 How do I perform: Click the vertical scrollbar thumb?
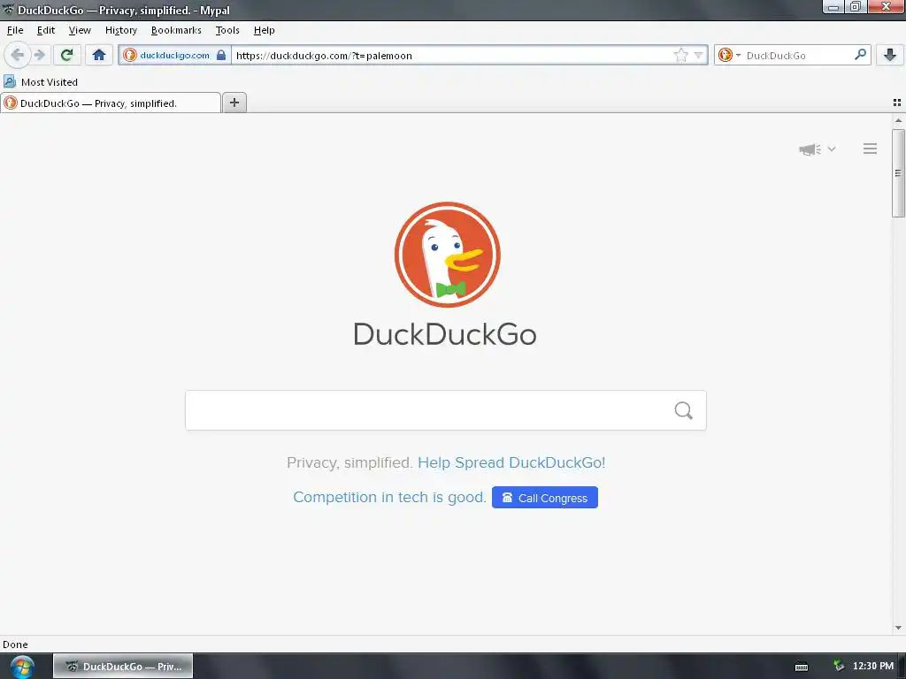click(898, 173)
